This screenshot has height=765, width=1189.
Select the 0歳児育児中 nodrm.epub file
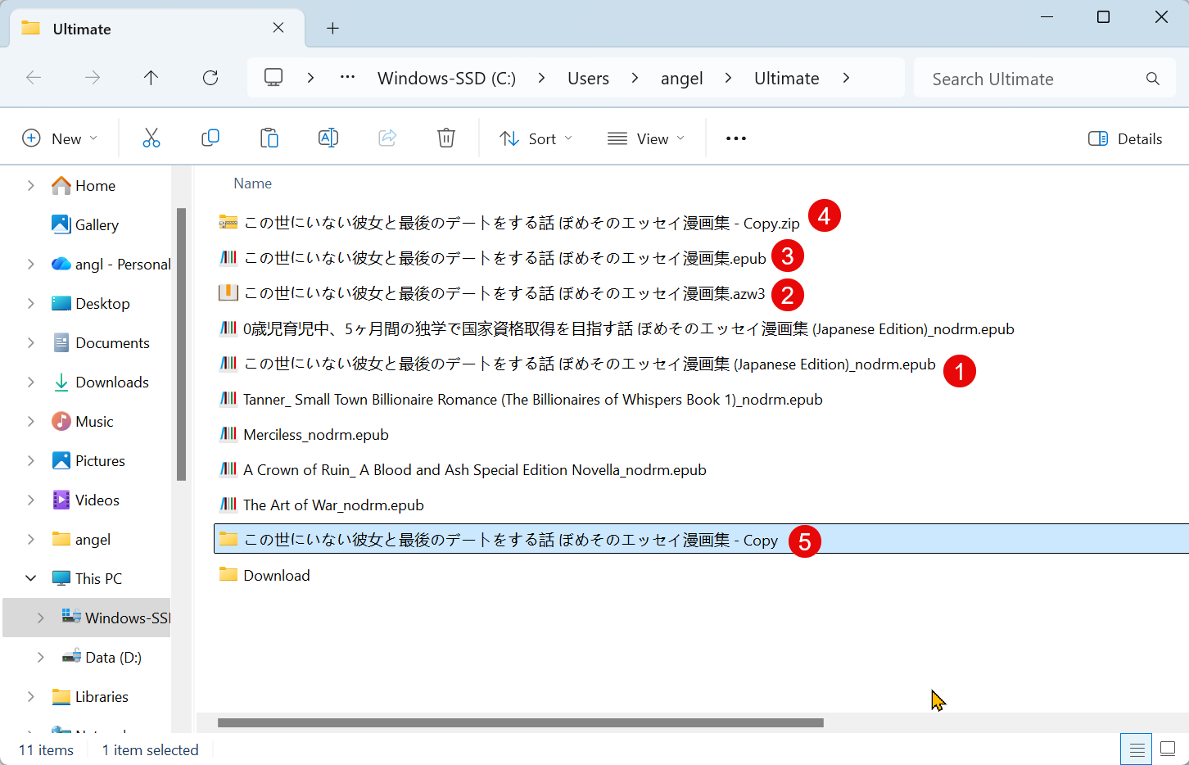point(628,329)
